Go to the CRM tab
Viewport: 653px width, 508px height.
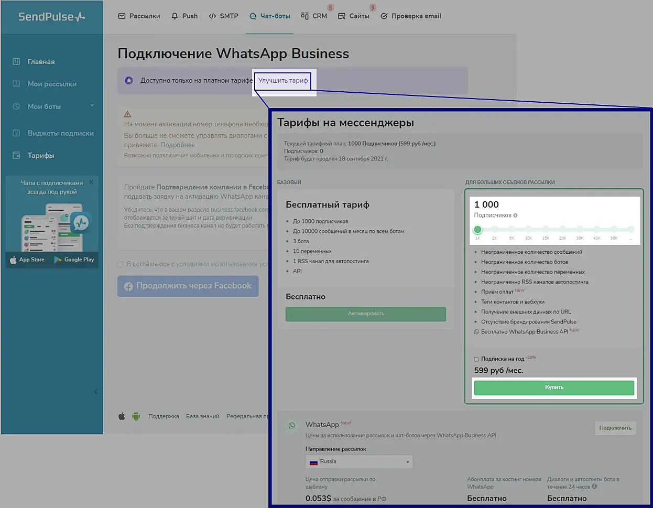click(314, 16)
